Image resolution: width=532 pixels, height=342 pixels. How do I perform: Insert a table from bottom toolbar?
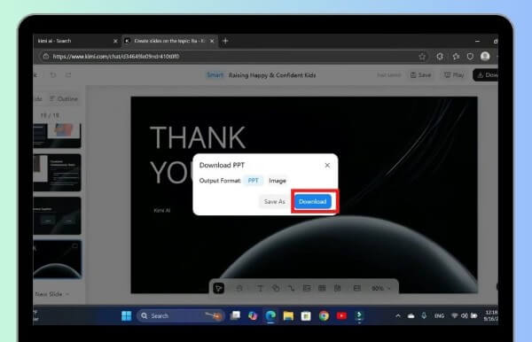tap(322, 288)
